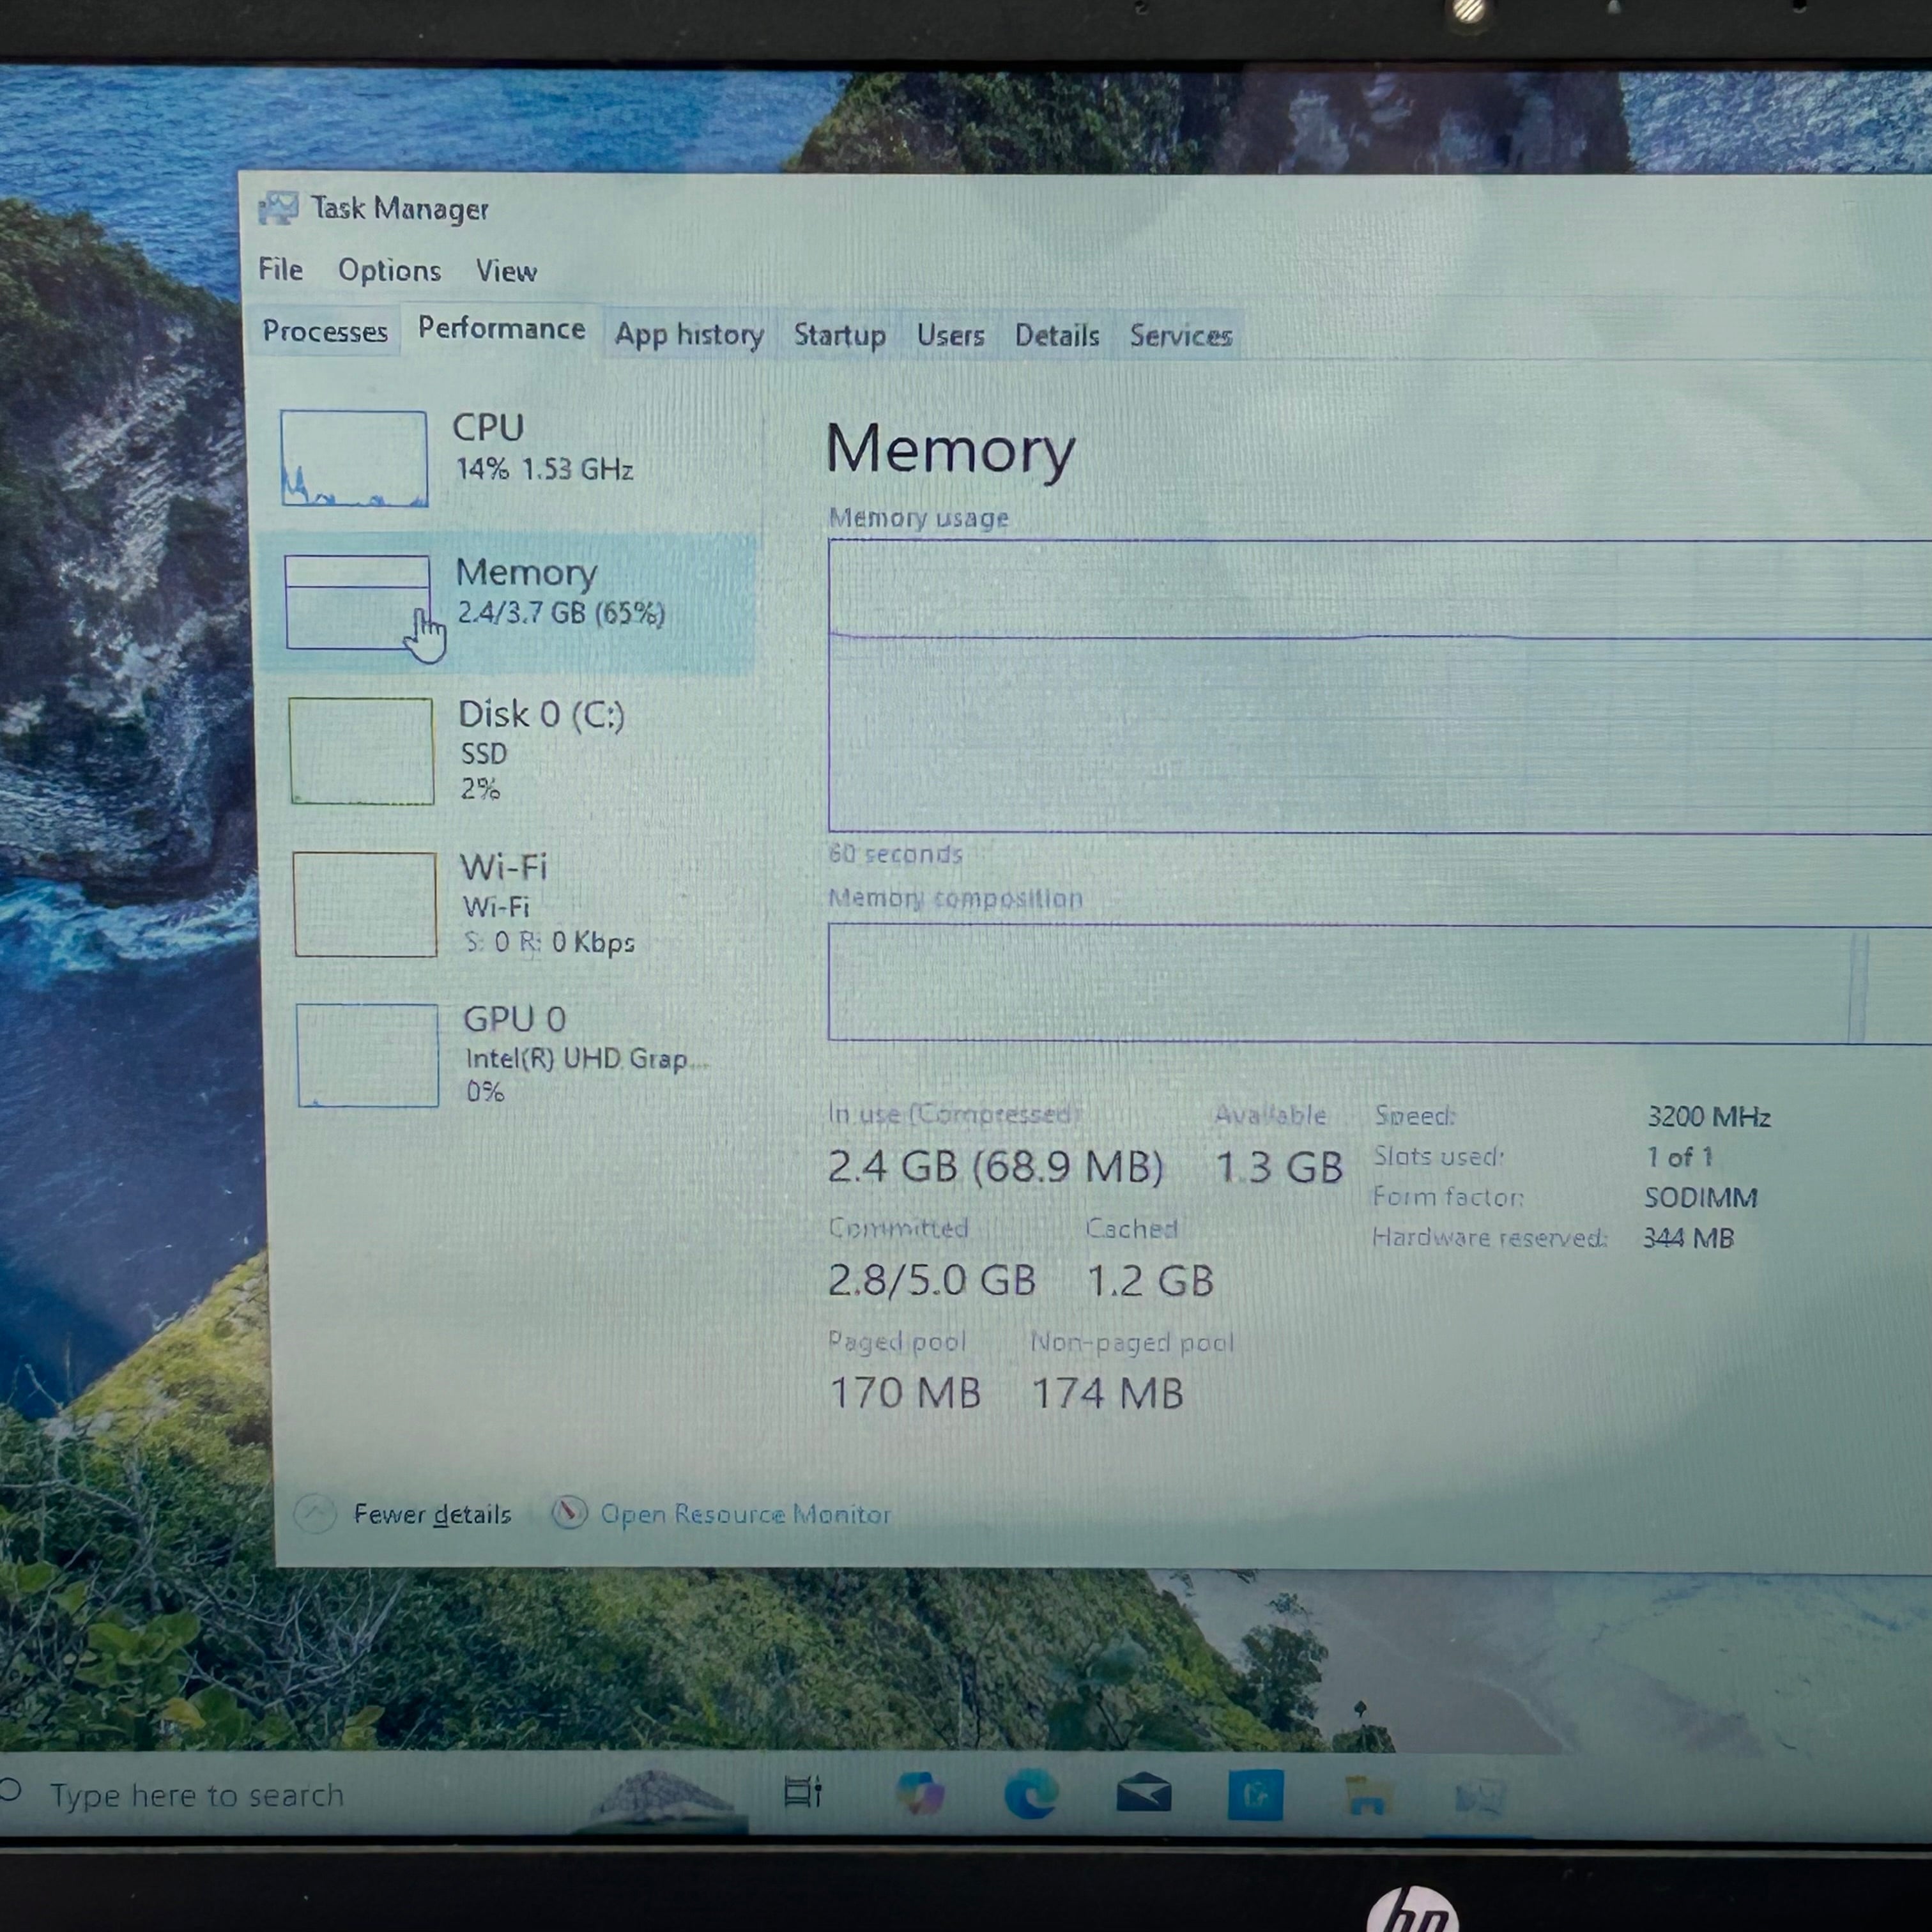
Task: Click the hardware reserved value "344 MB"
Action: [1688, 1238]
